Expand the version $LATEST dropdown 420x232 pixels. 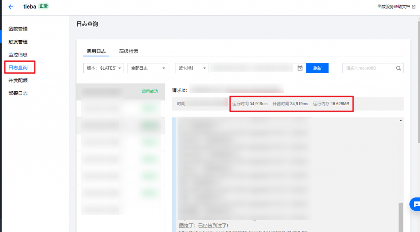pos(103,68)
